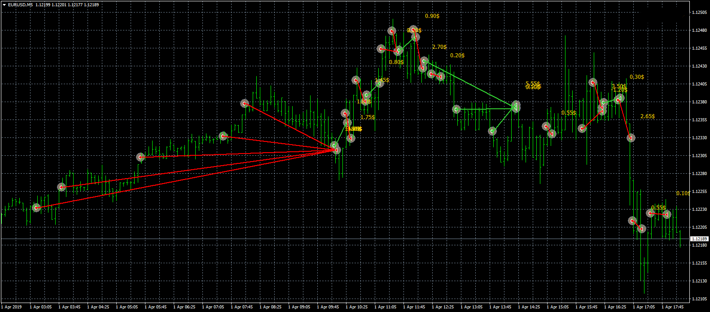Click the 1 Apr 05:45 time axis label

click(156, 307)
